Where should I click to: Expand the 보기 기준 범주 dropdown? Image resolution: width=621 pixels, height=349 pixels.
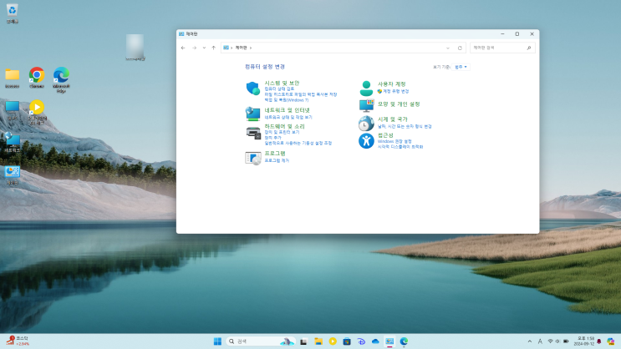[461, 66]
